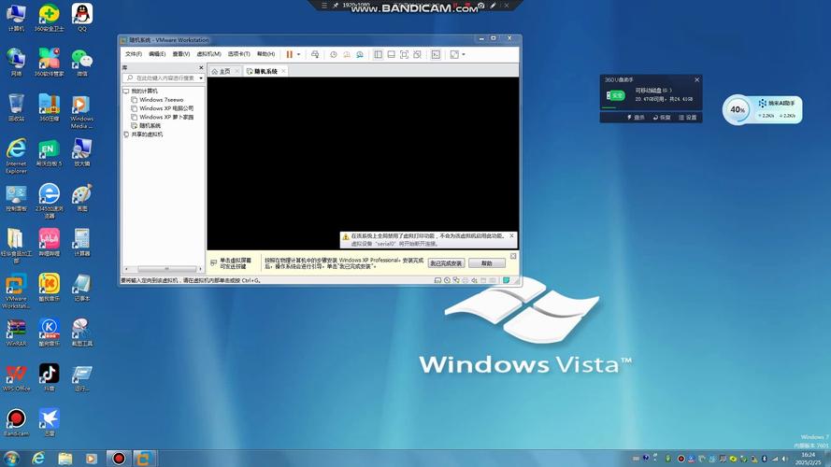Open the 查看(V) menu

180,54
